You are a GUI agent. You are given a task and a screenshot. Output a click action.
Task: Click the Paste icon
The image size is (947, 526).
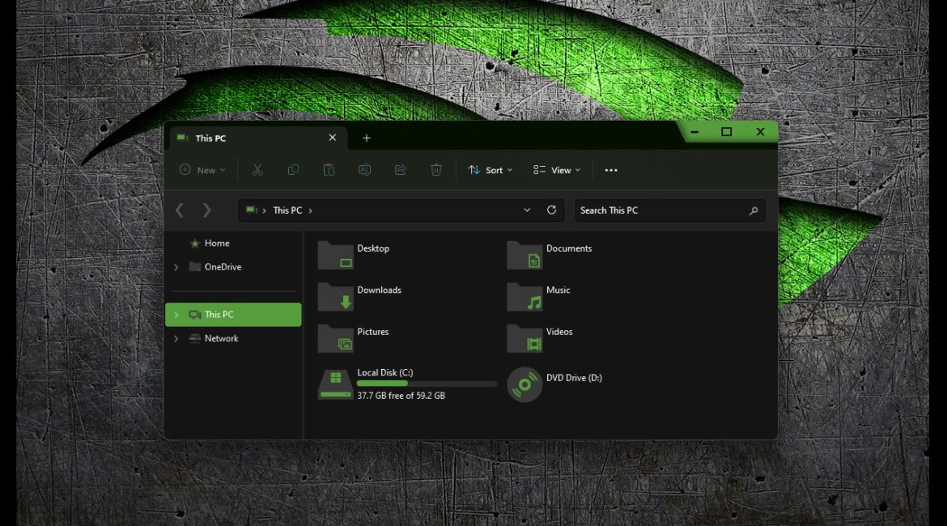pyautogui.click(x=329, y=170)
